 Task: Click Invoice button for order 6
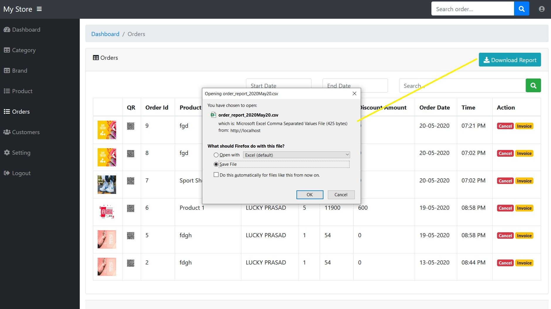524,208
